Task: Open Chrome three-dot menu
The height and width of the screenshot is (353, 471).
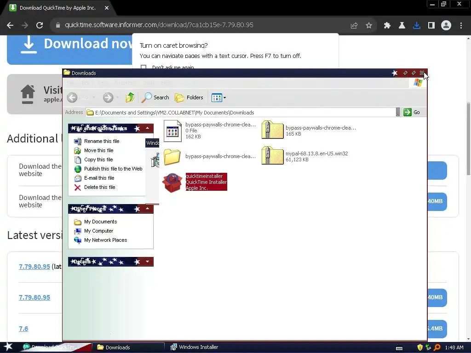Action: point(461,26)
